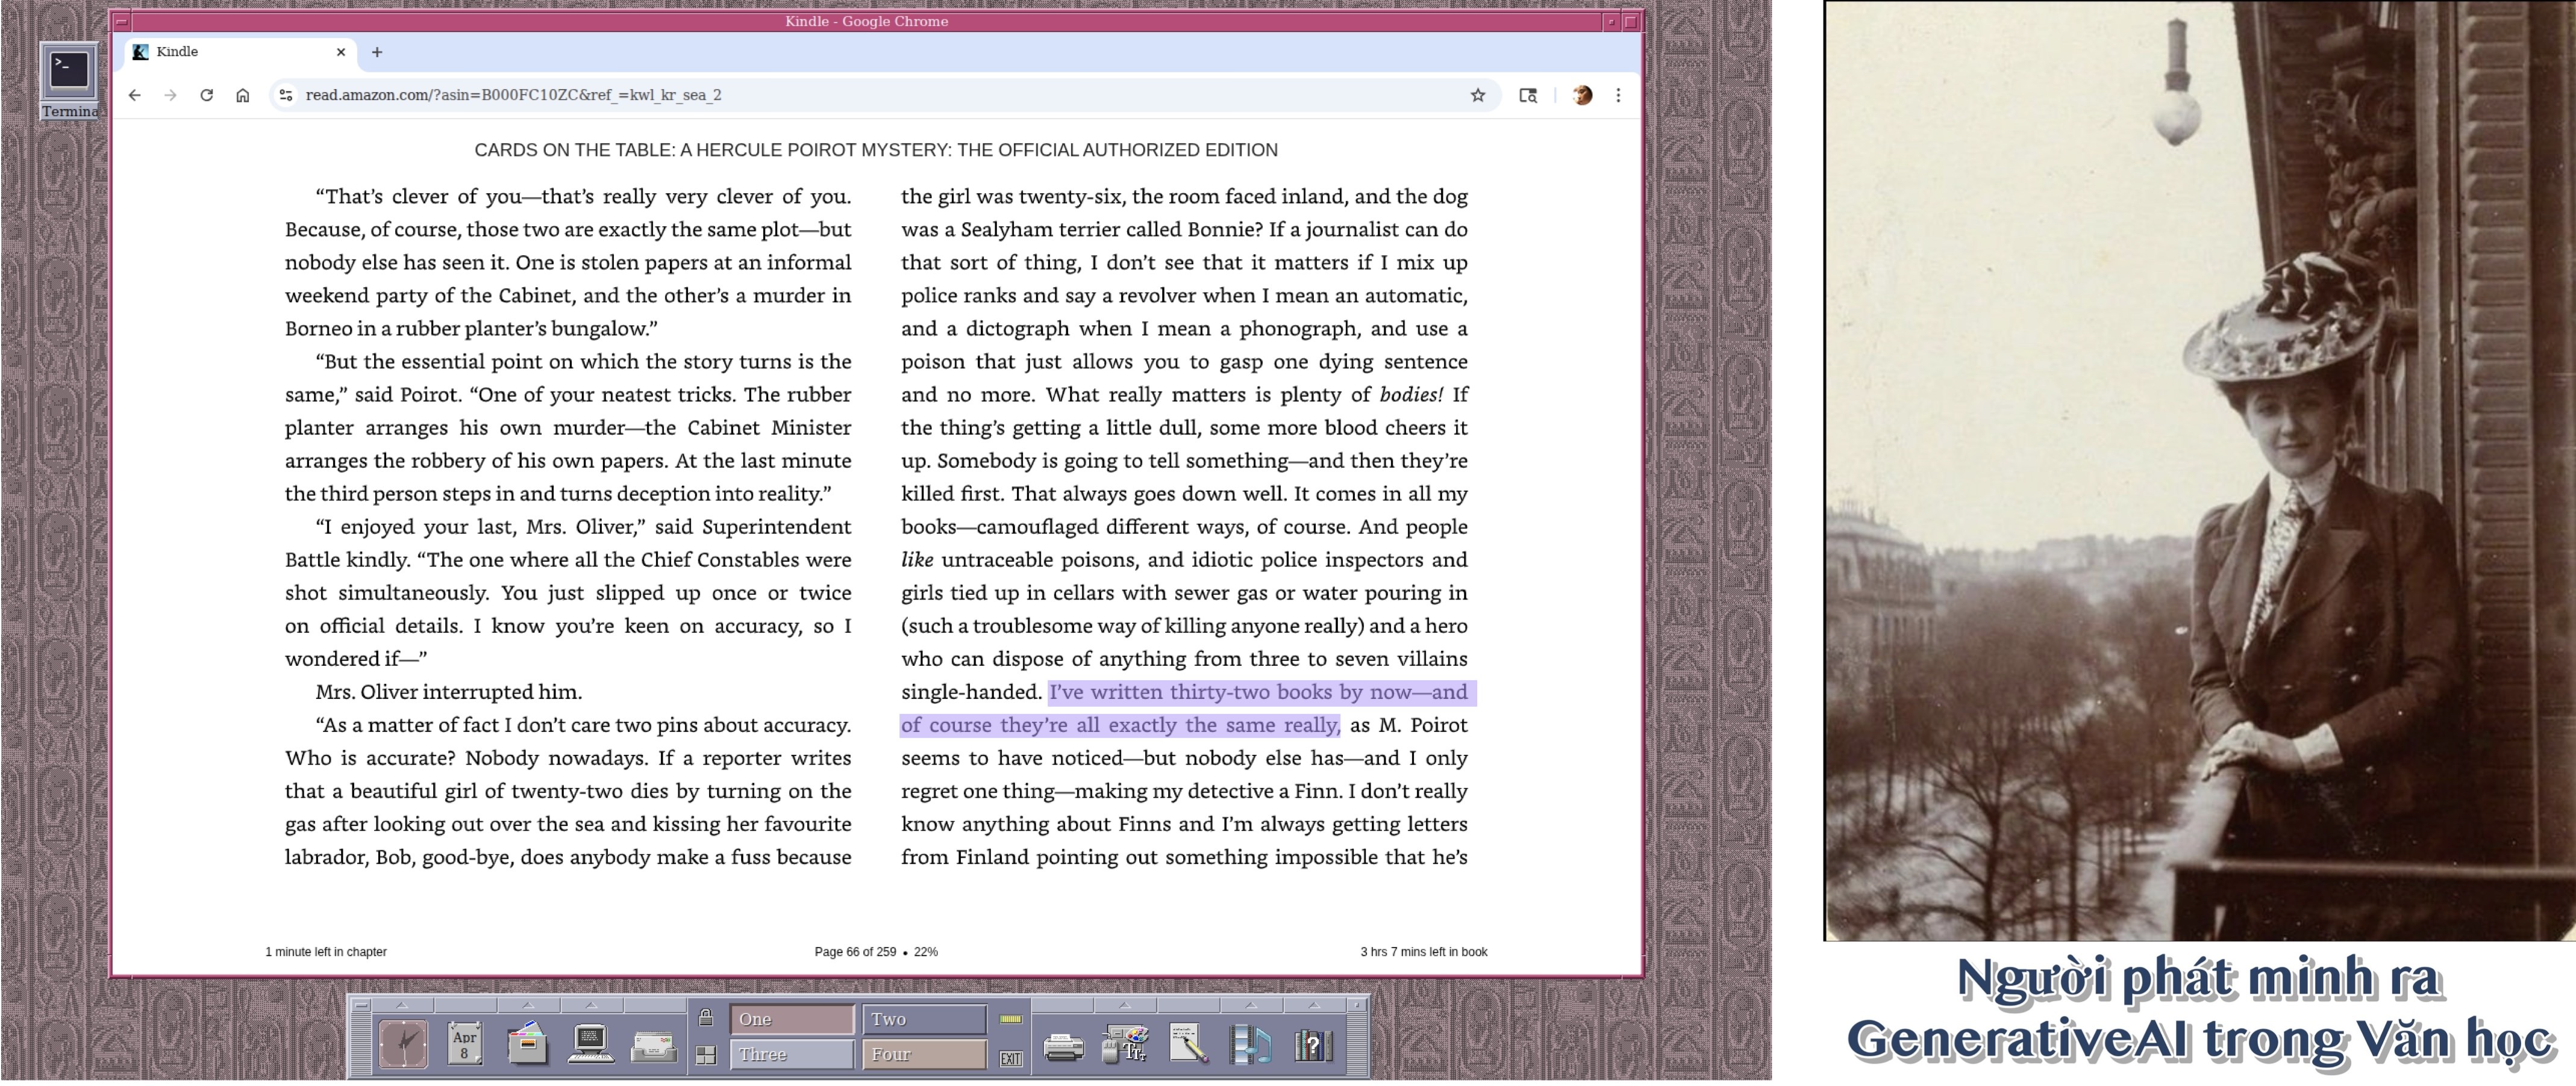Open the Terminal desktop icon

tap(69, 72)
